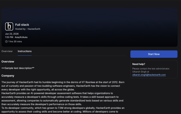
Task: Click '**Sample test description**' text
Action: tap(18, 68)
